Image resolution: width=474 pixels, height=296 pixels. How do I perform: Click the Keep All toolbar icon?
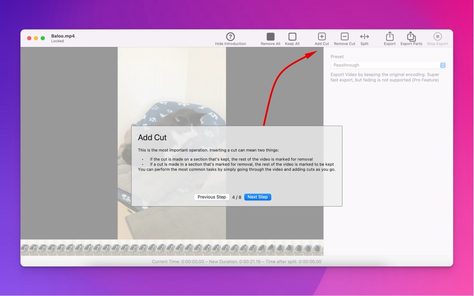coord(292,36)
